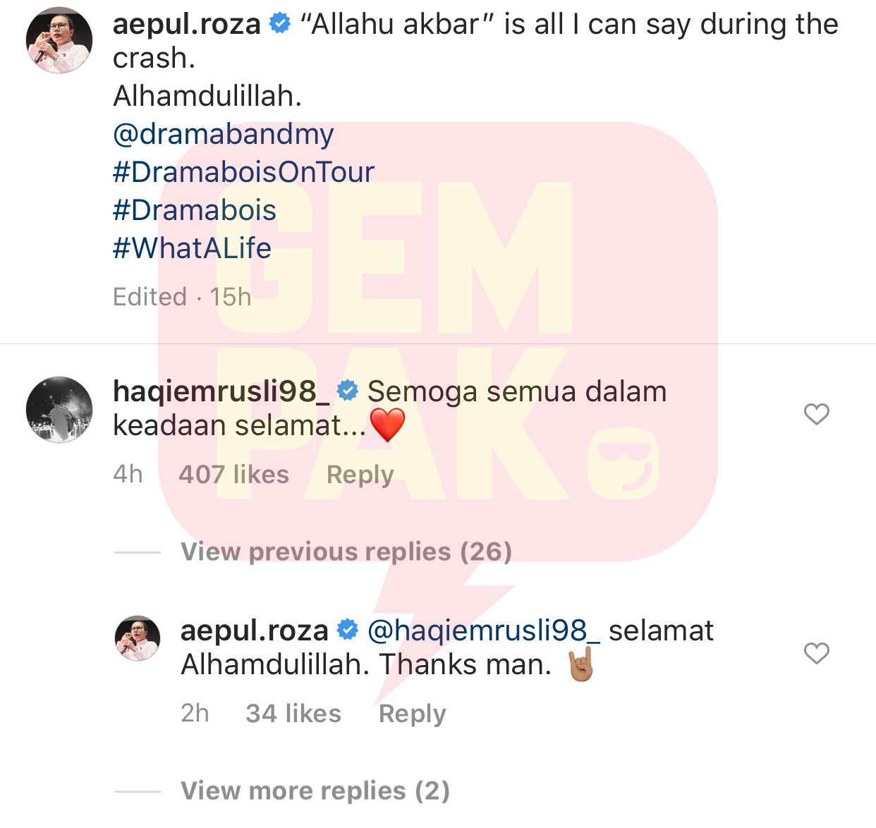Open the #Dramabois hashtag
Image resolution: width=876 pixels, height=828 pixels.
[x=195, y=210]
